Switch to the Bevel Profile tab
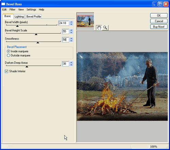Viewport: 170px width, 150px height. [x=34, y=16]
